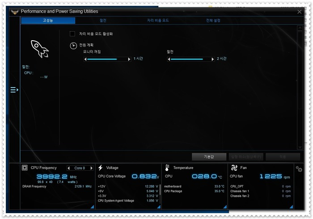Viewport: 313px width, 219px height.
Task: Click the Temperature thermometer icon
Action: pyautogui.click(x=167, y=168)
